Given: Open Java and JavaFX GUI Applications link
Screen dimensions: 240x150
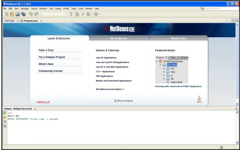Looking at the screenshot, I should point(113,62).
